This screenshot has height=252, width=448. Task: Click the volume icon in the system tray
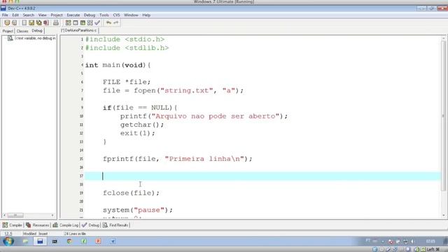(412, 241)
